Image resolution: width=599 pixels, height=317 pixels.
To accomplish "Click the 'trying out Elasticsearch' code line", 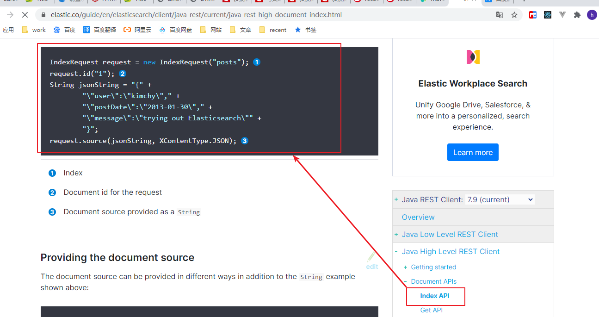I will [x=172, y=118].
